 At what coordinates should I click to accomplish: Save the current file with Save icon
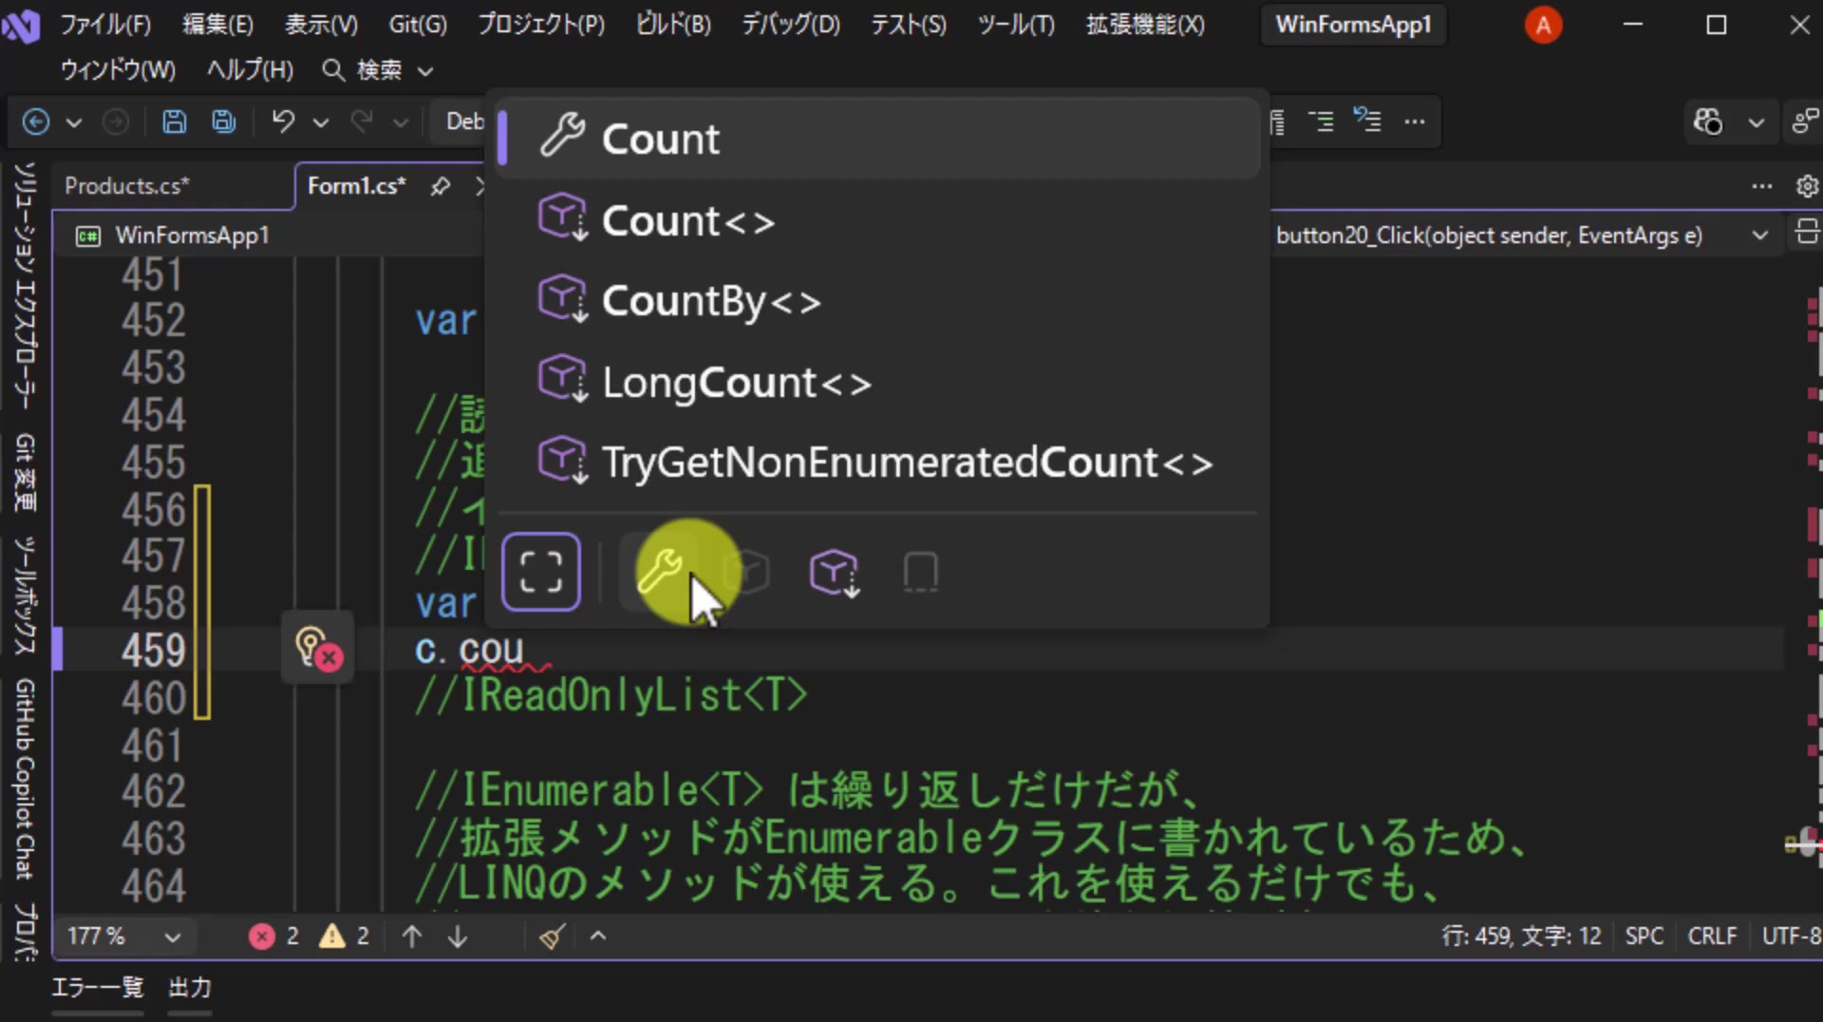tap(174, 122)
